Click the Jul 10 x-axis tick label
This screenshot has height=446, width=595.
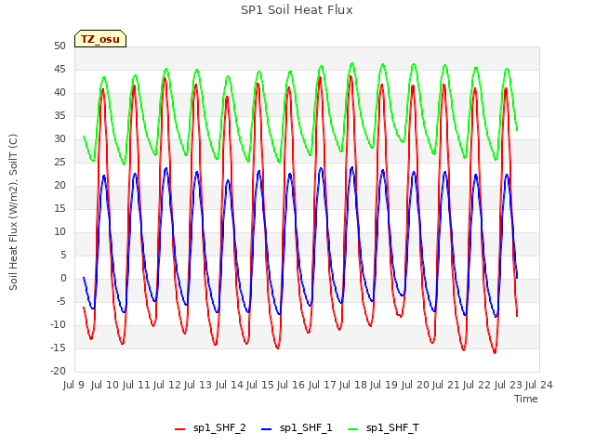pos(104,385)
